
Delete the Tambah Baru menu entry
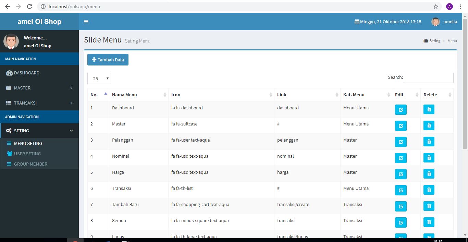point(429,206)
